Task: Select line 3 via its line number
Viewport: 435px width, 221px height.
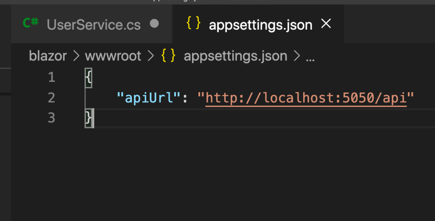Action: [51, 118]
